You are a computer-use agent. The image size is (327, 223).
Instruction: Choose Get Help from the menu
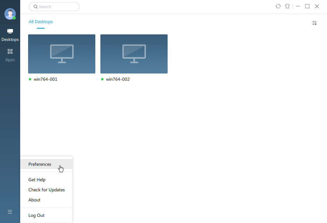(46, 180)
